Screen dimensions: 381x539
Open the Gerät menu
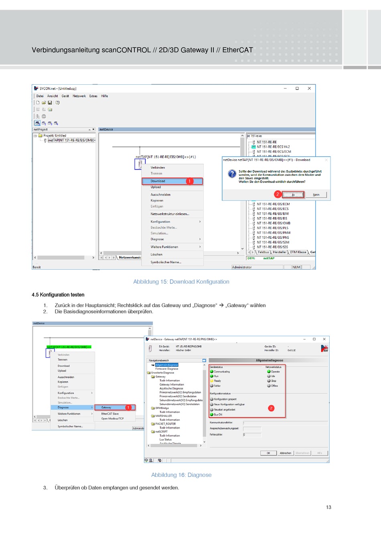[x=65, y=96]
